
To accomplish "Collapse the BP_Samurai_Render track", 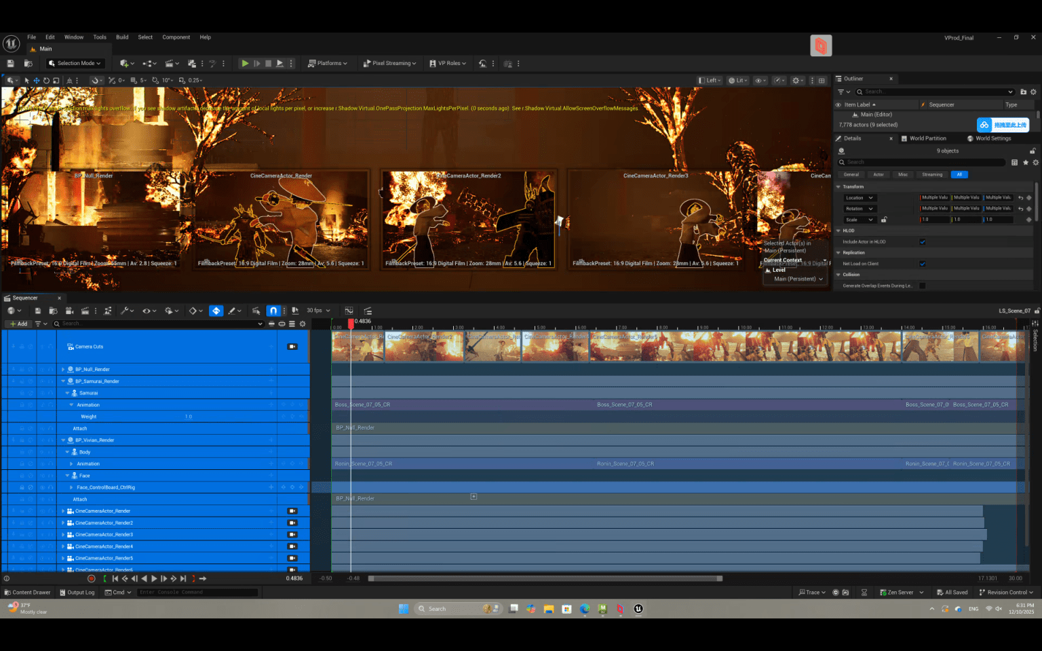I will 63,381.
